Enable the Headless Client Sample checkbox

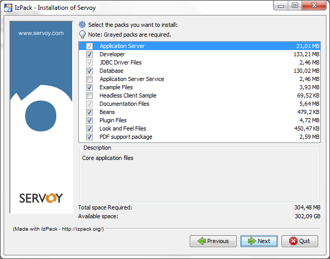pos(89,95)
